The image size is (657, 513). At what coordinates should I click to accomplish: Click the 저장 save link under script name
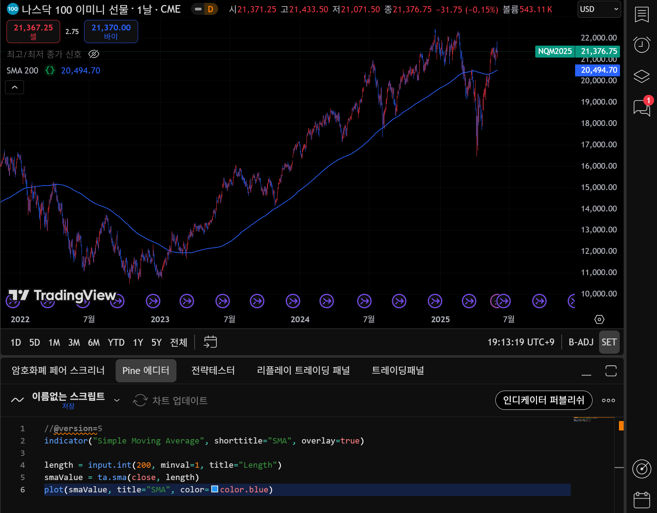(x=68, y=406)
